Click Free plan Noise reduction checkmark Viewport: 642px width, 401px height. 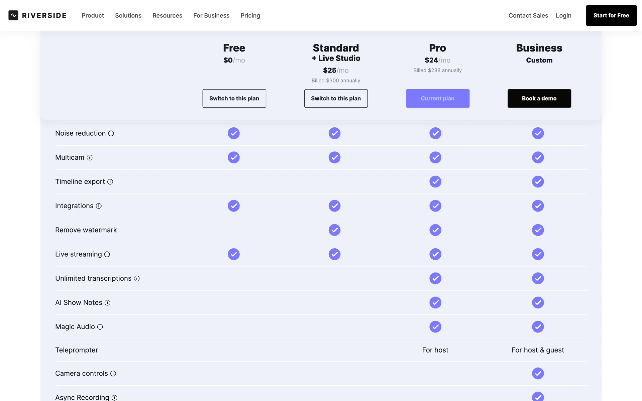click(234, 133)
